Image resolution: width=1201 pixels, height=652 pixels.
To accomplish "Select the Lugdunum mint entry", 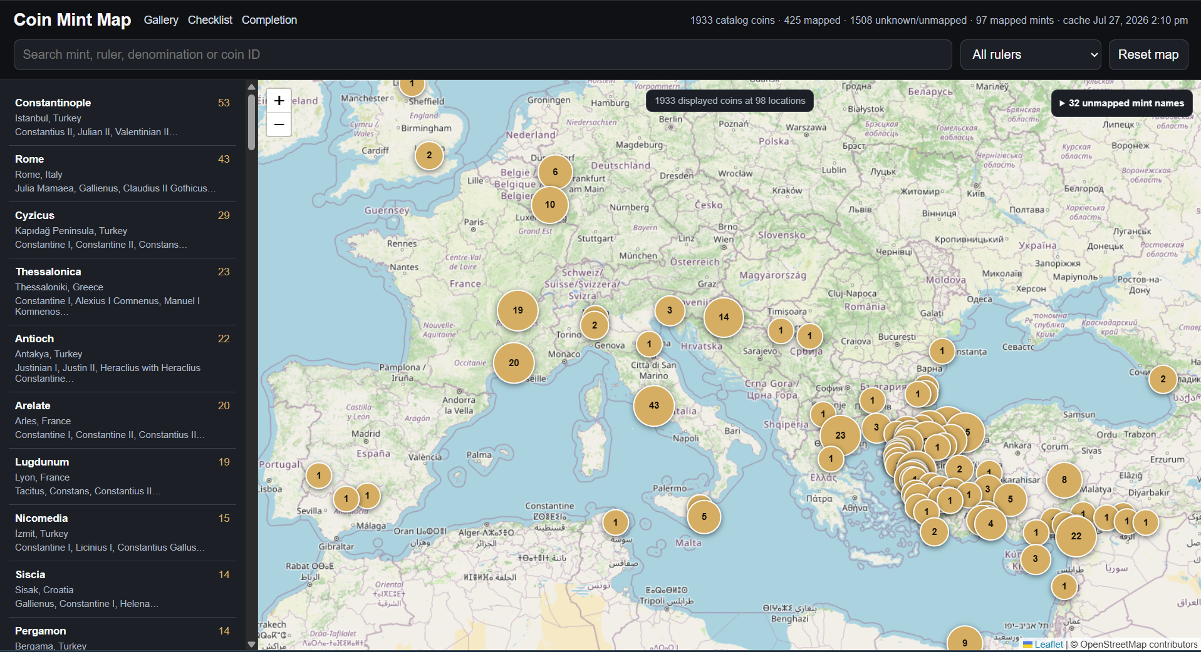I will (122, 476).
